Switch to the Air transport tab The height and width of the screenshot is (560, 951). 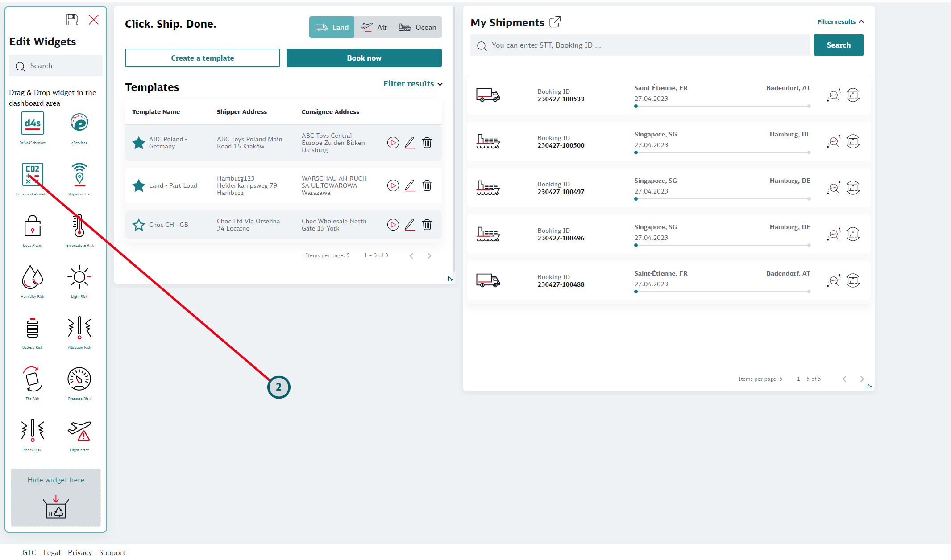click(374, 27)
